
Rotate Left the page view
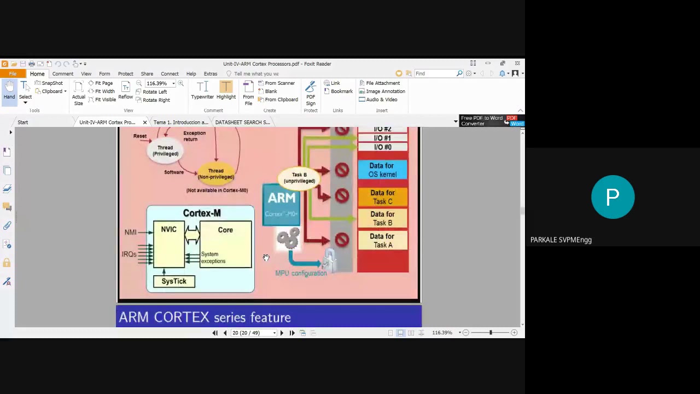(x=151, y=92)
